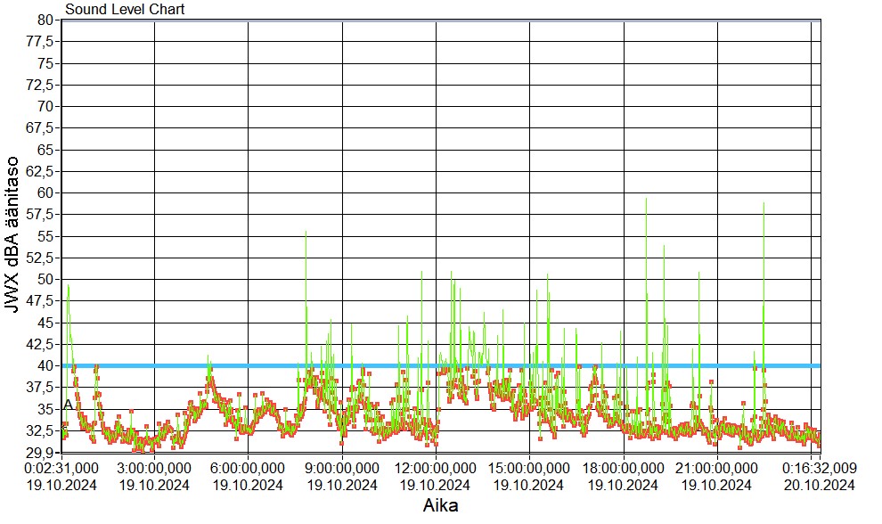Select the '45' y-axis tick label
The height and width of the screenshot is (524, 882).
pyautogui.click(x=45, y=323)
